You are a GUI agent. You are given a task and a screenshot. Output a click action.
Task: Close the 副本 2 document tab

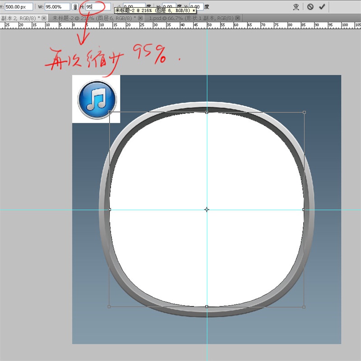point(44,18)
